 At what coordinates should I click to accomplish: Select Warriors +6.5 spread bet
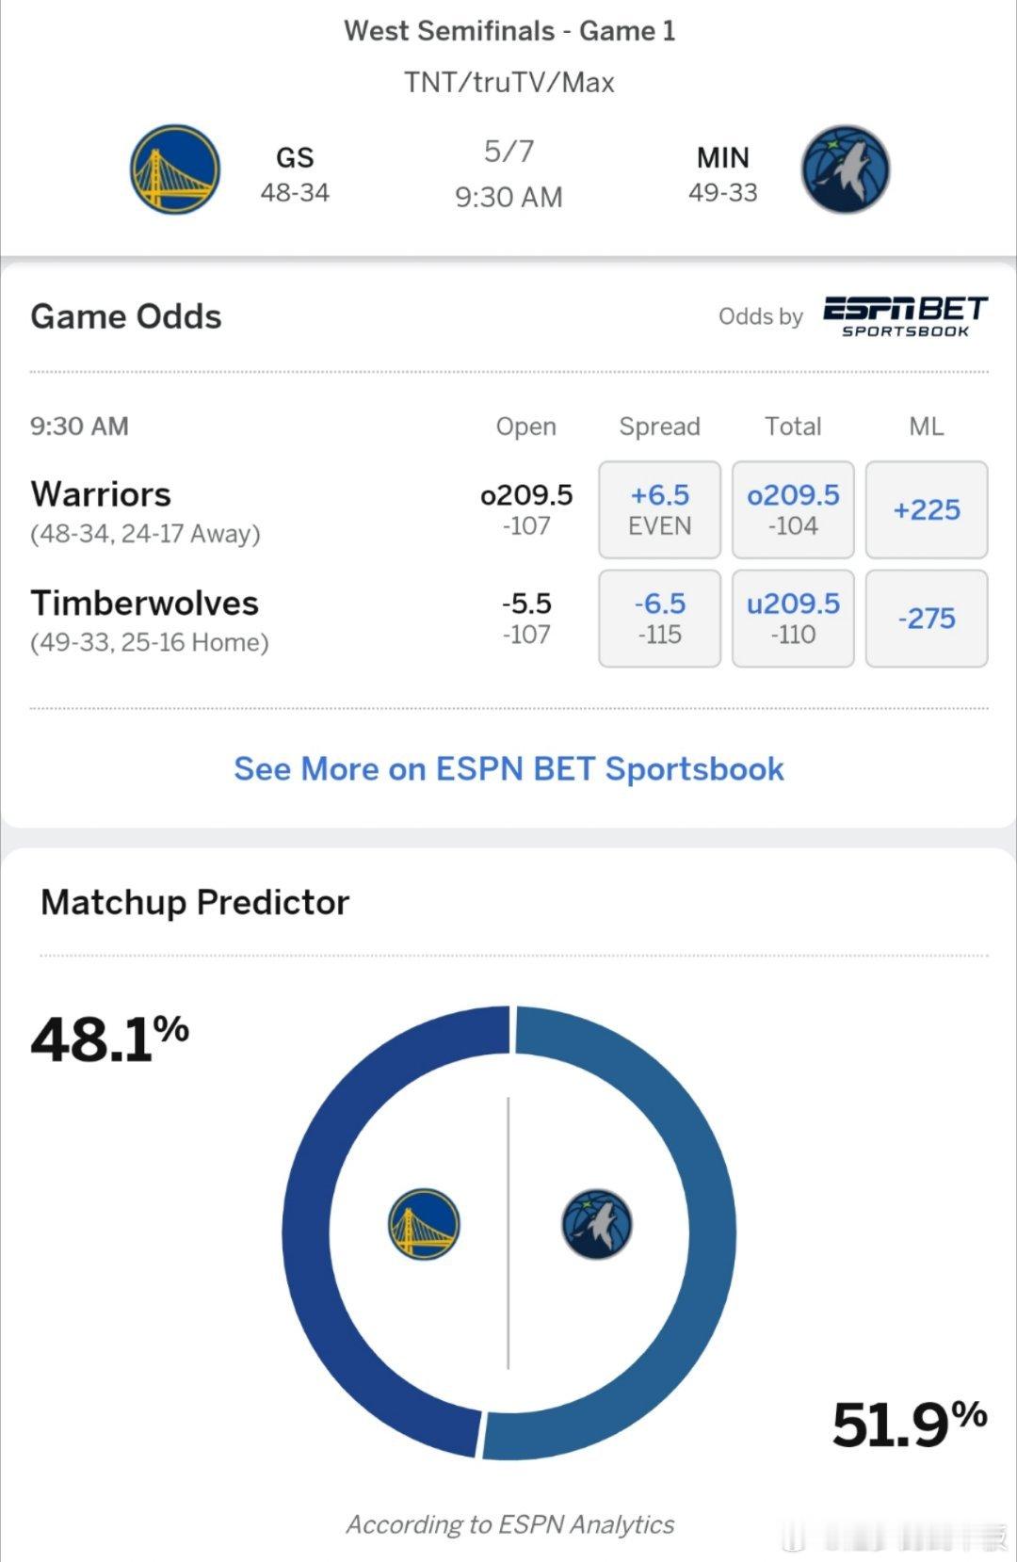click(660, 509)
